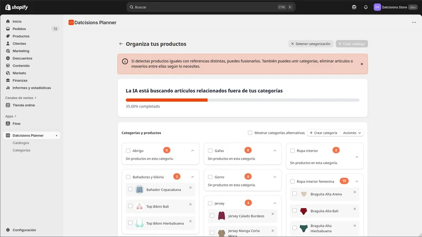The image size is (422, 237).
Task: Open the Datcisions Store account menu
Action: [x=395, y=7]
